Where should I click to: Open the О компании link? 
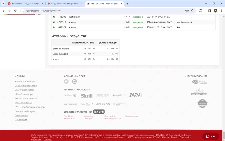22,116
